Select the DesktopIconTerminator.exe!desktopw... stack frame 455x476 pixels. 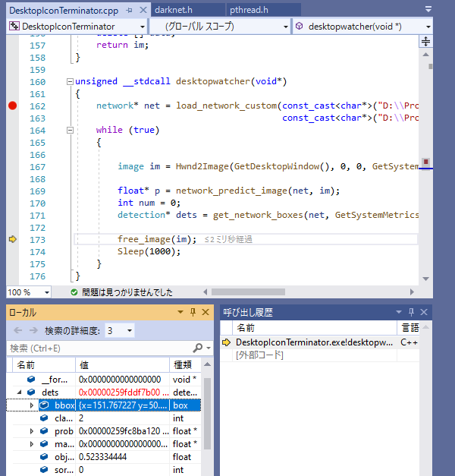coord(320,342)
